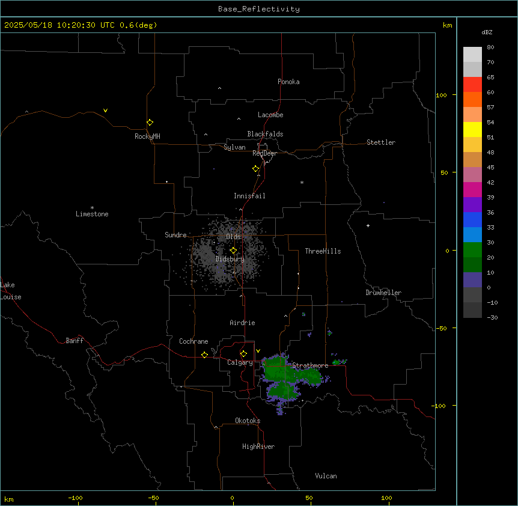
Task: Click the Cochrane label
Action: click(193, 341)
